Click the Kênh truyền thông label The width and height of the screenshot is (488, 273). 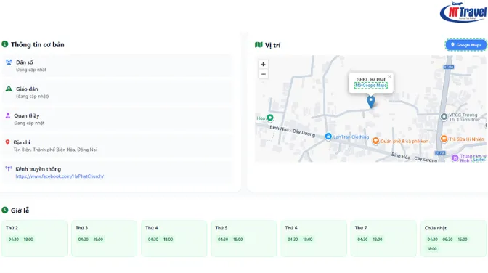38,169
